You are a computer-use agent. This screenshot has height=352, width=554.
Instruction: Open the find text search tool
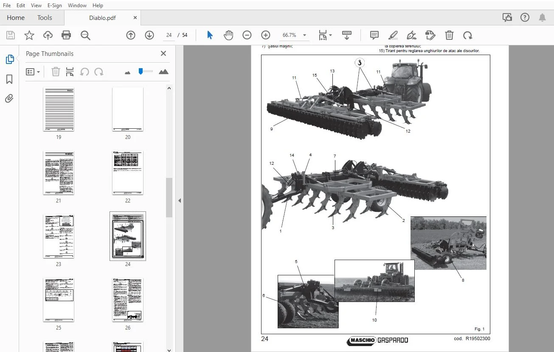(x=86, y=35)
